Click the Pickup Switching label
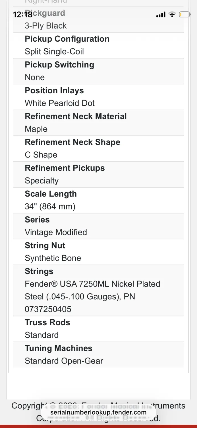197x428 pixels. pyautogui.click(x=59, y=65)
